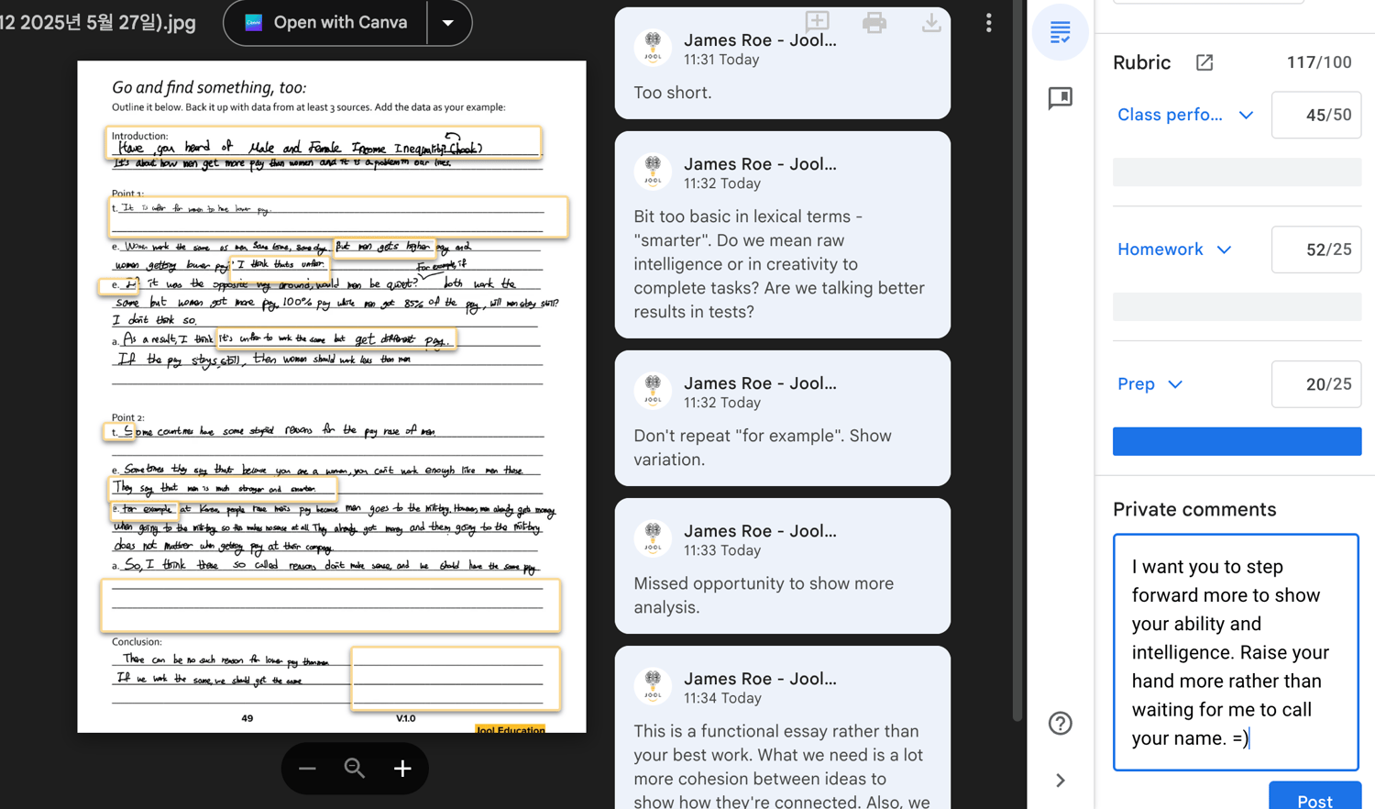
Task: Click the highlighted Point 1 topic line box
Action: coord(338,217)
